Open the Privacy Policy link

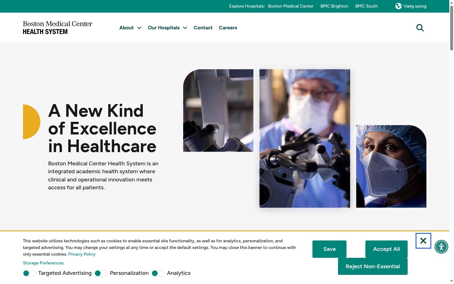[82, 254]
